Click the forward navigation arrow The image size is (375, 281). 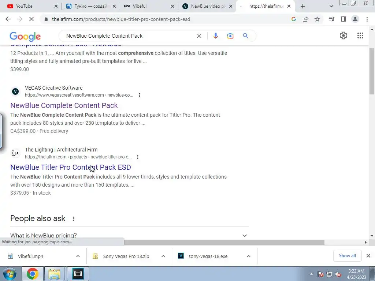click(x=20, y=19)
